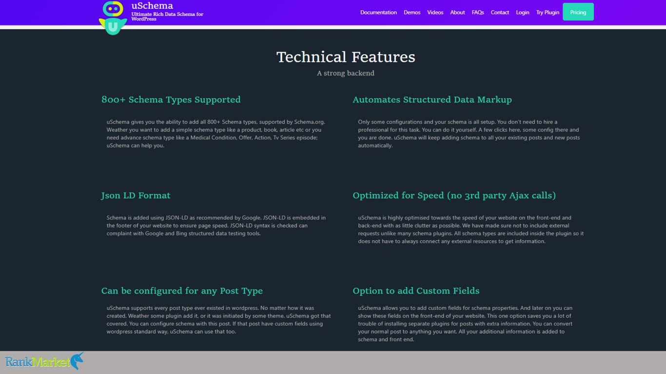Click the '800+ Schema Types Supported' heading
Image resolution: width=666 pixels, height=374 pixels.
[x=171, y=100]
